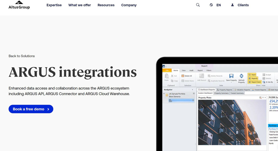Switch to the View ribbon tab
The image size is (278, 151).
coord(184,70)
